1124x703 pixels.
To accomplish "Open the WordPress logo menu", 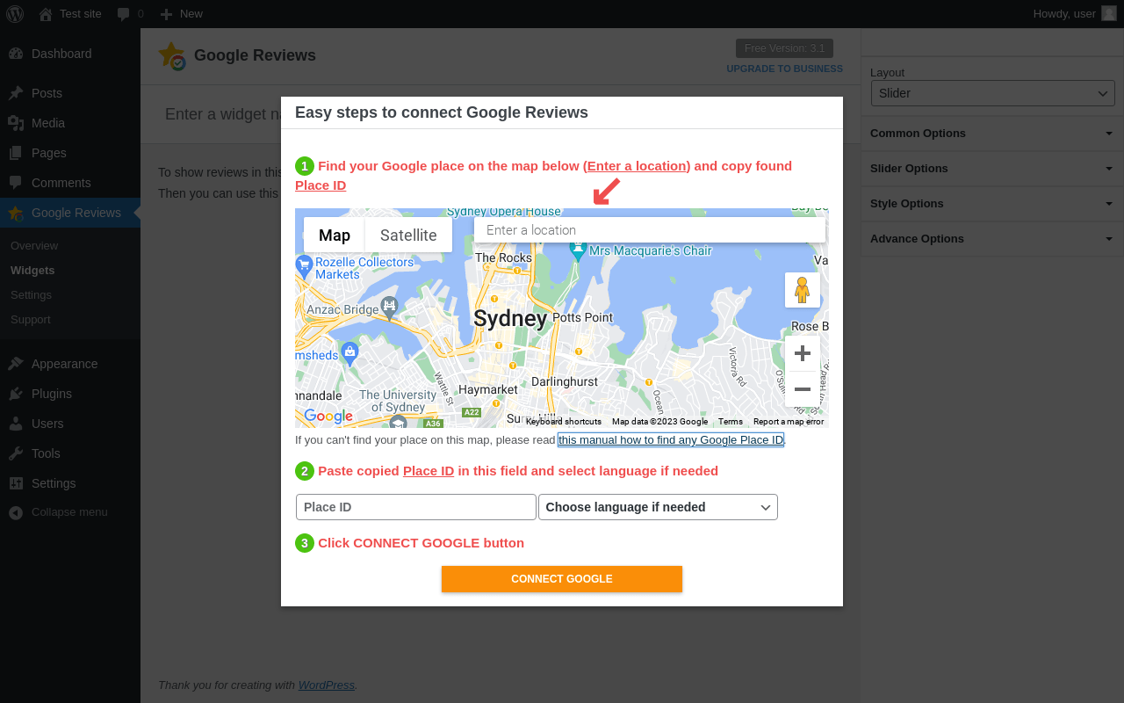I will (x=16, y=13).
